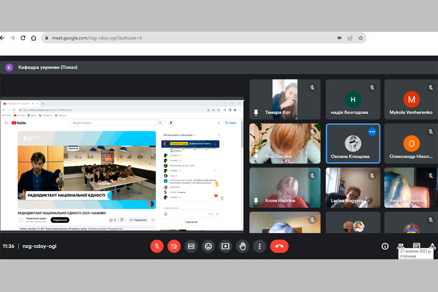Select Яна Павлюк video tile
Screen dimensions: 438x292
285,144
